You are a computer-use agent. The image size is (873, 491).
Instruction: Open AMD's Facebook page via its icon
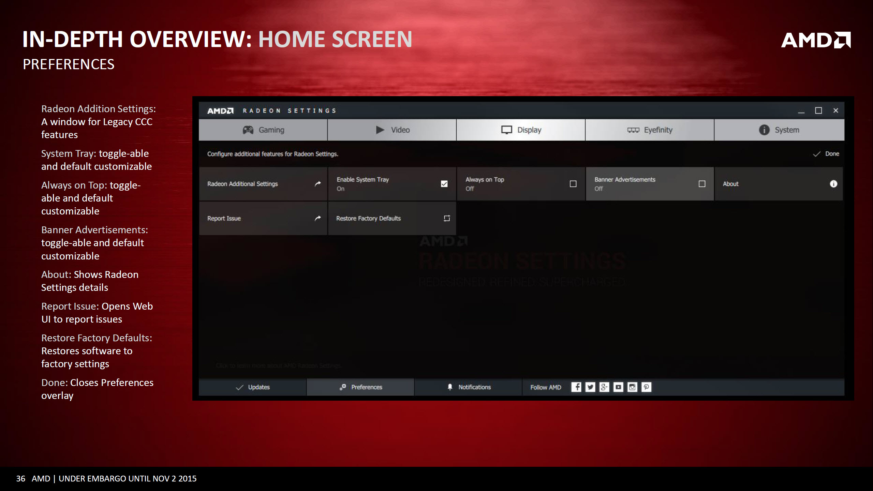pos(577,387)
